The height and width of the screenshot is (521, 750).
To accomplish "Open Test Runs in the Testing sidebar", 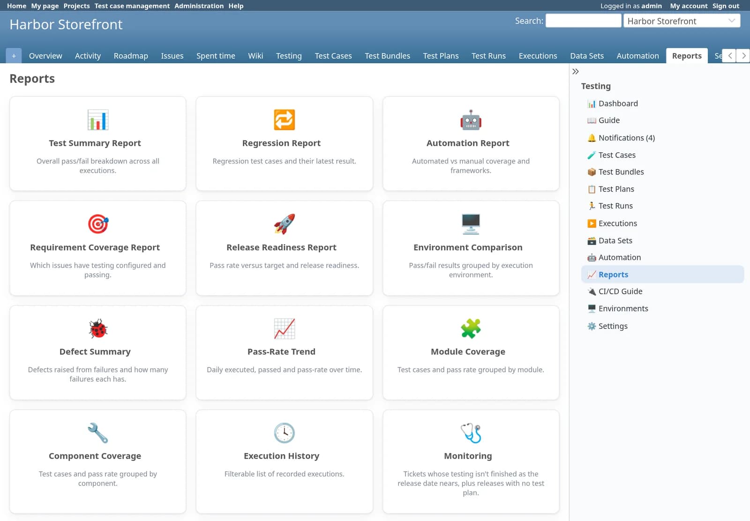I will click(x=615, y=206).
